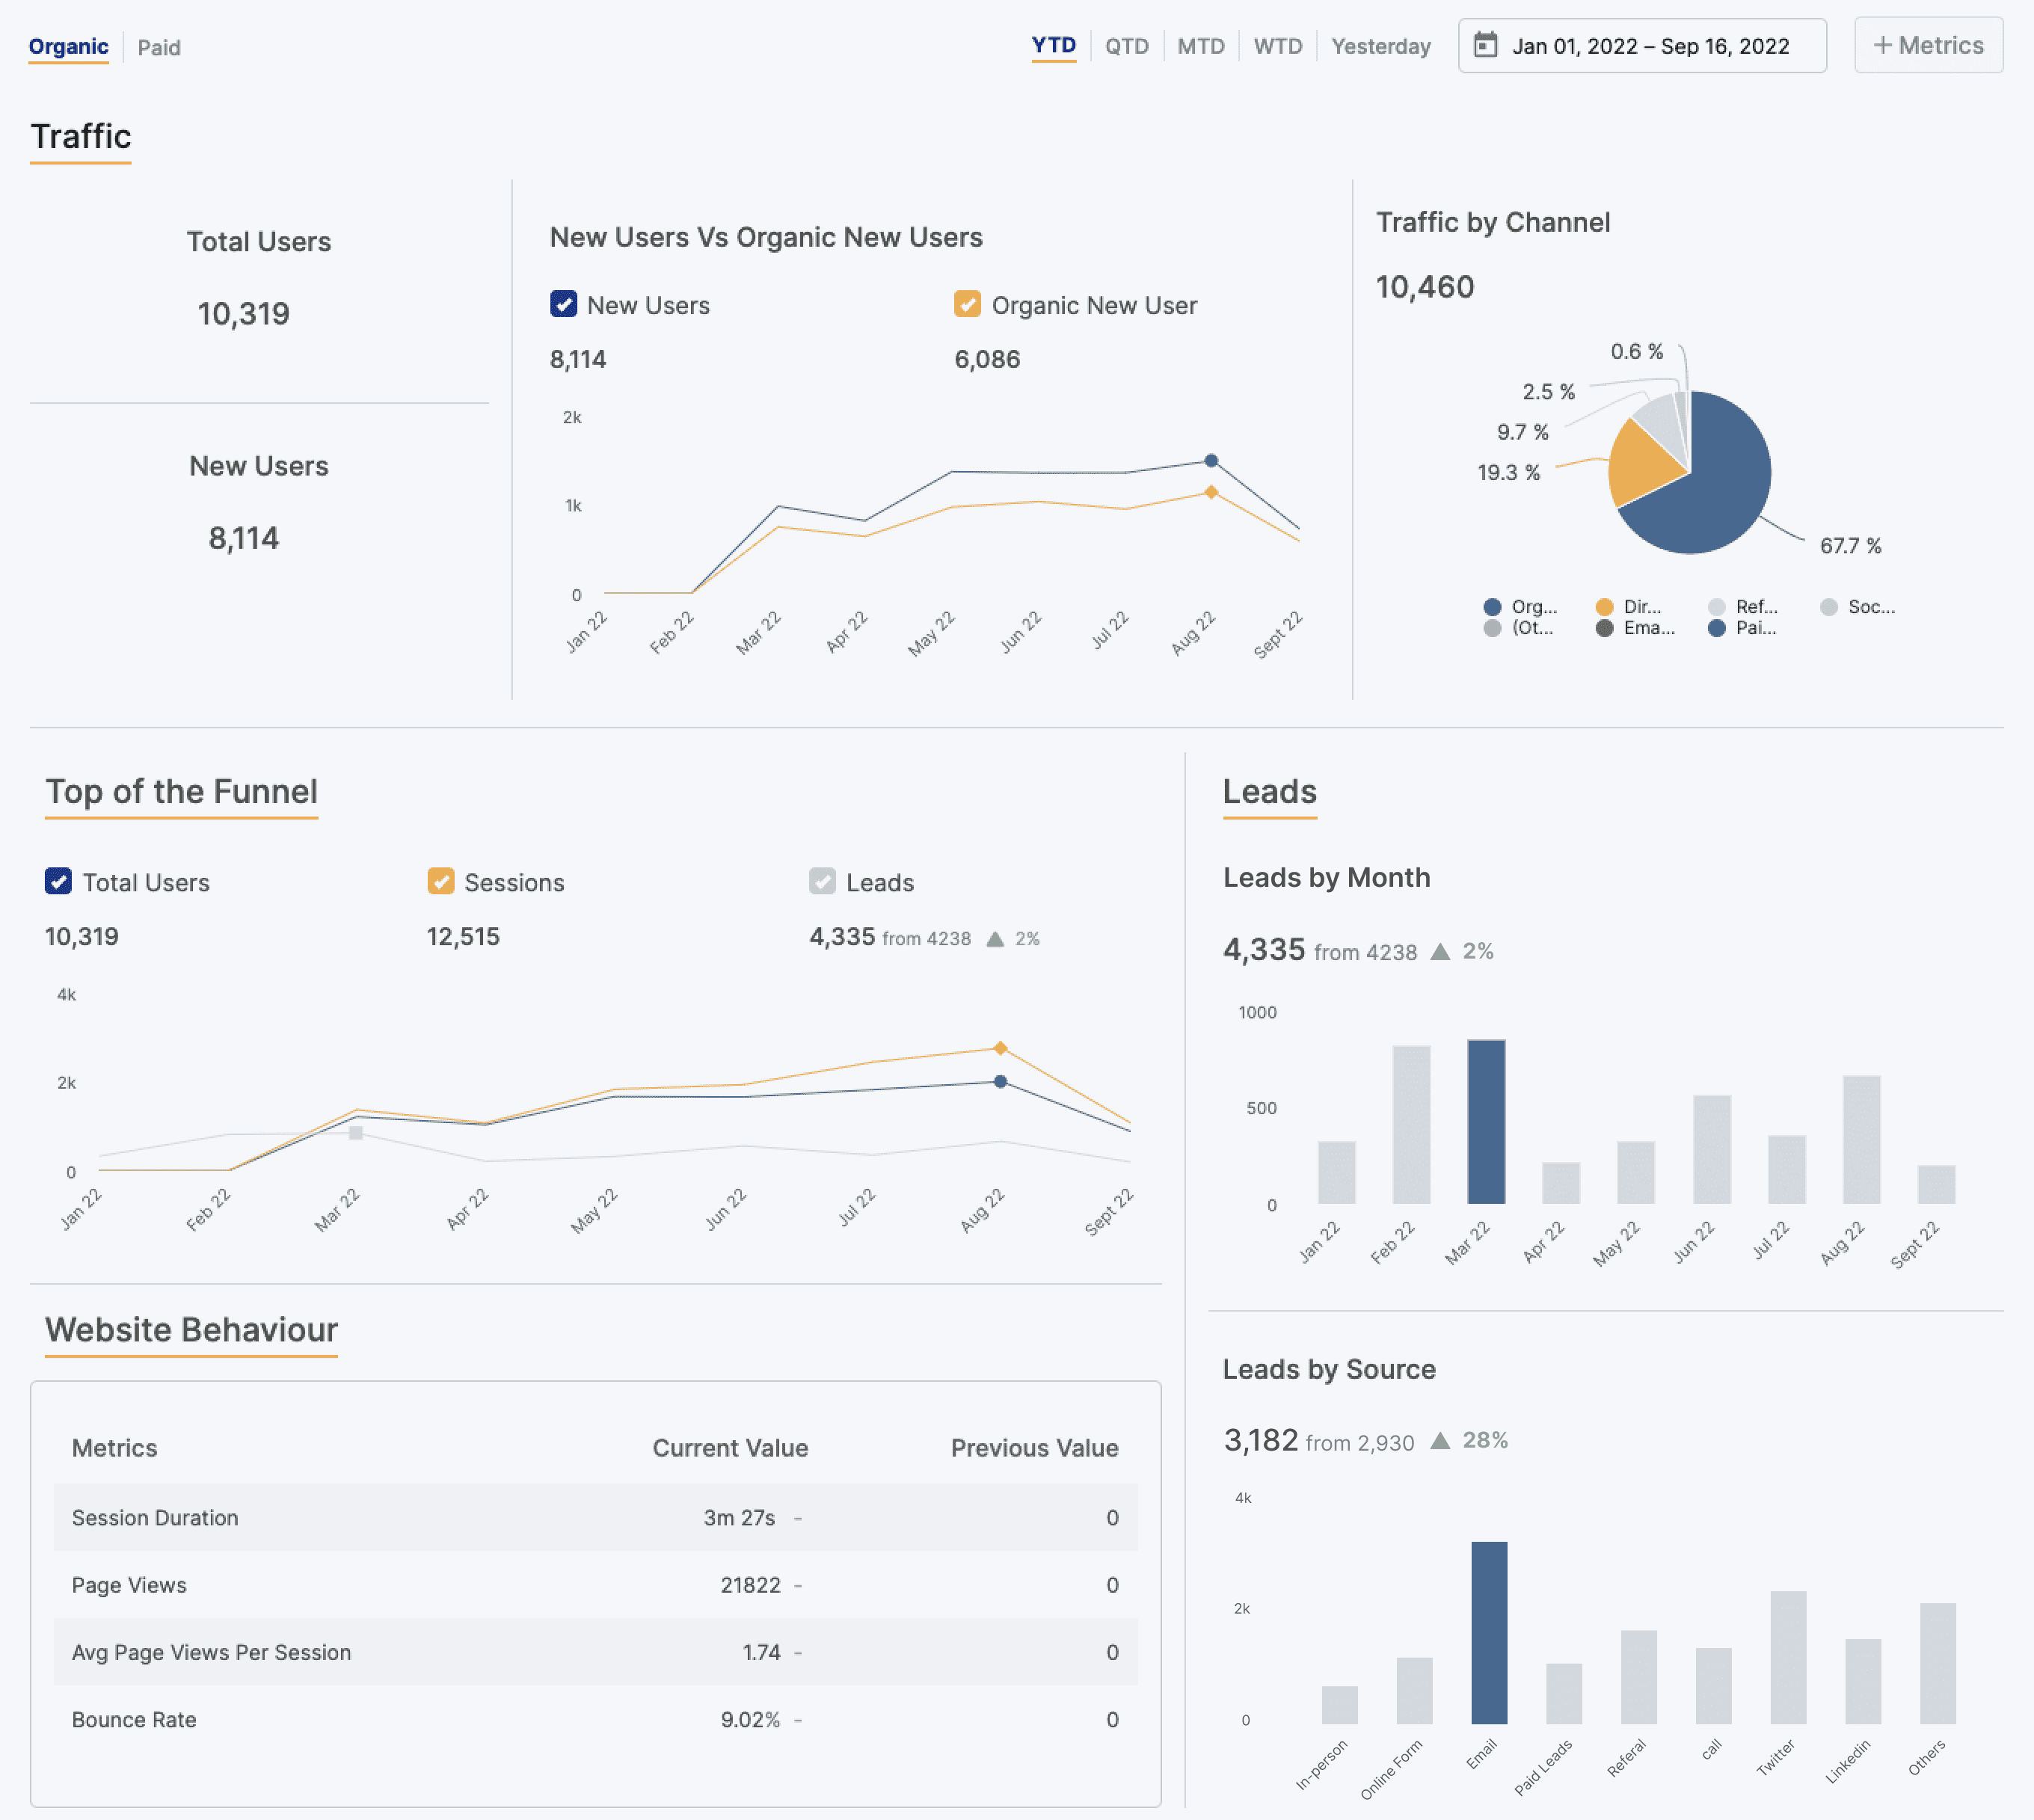Click the Social legend dot
This screenshot has height=1820, width=2034.
coord(1829,607)
